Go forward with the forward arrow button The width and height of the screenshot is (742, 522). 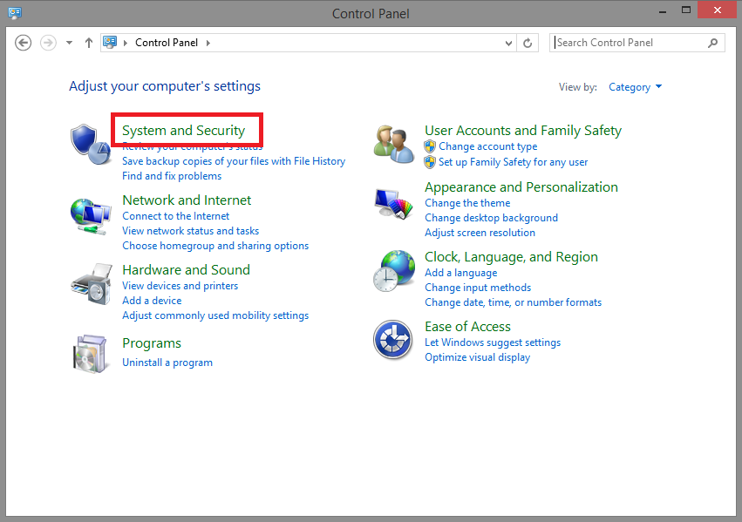(x=48, y=43)
